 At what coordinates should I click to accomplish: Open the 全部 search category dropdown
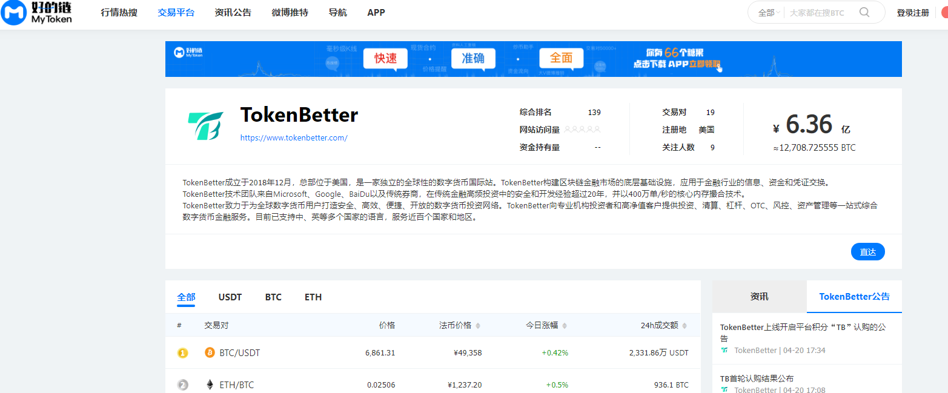pos(768,13)
